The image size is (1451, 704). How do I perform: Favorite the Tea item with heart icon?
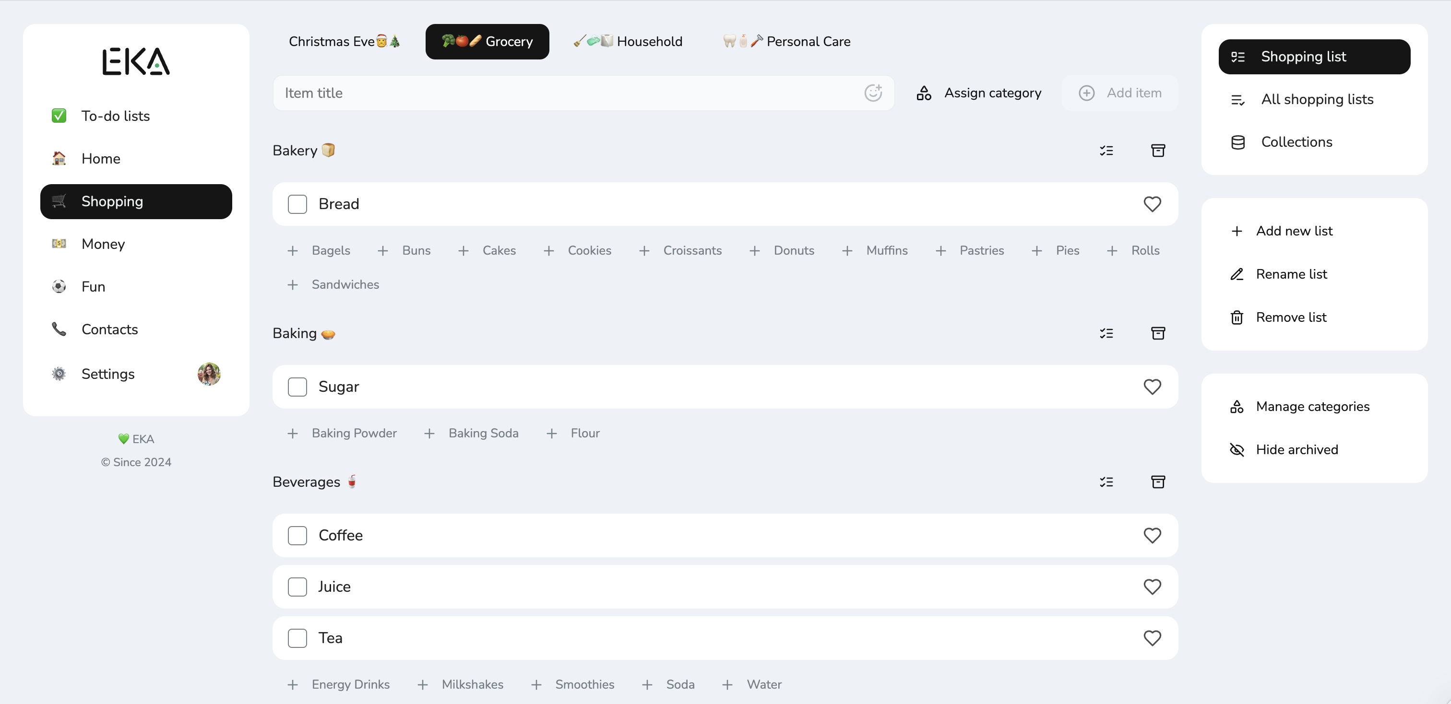pos(1153,638)
